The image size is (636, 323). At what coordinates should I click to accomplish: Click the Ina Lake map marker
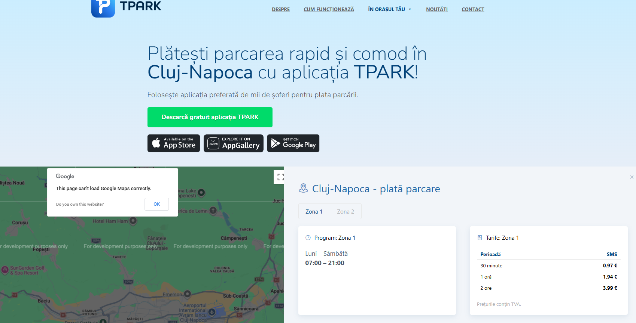201,193
